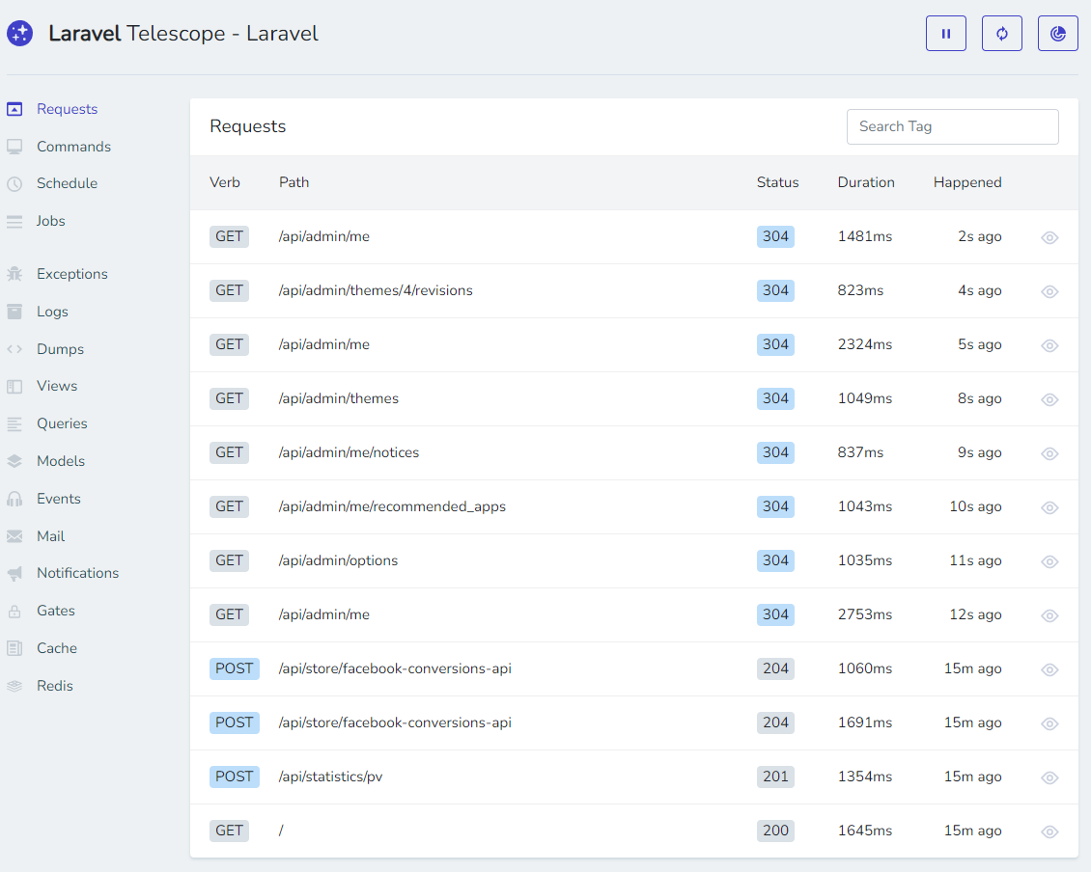The width and height of the screenshot is (1091, 872).
Task: Pause recording with the pause button
Action: tap(945, 34)
